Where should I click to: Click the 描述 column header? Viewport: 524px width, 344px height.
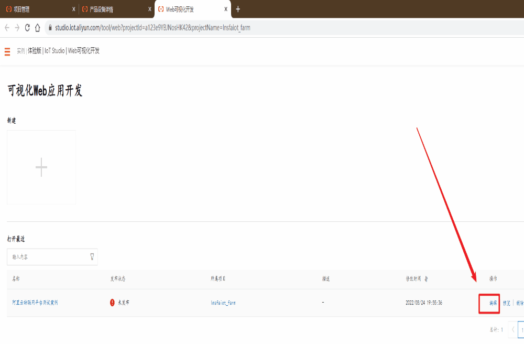pyautogui.click(x=326, y=279)
